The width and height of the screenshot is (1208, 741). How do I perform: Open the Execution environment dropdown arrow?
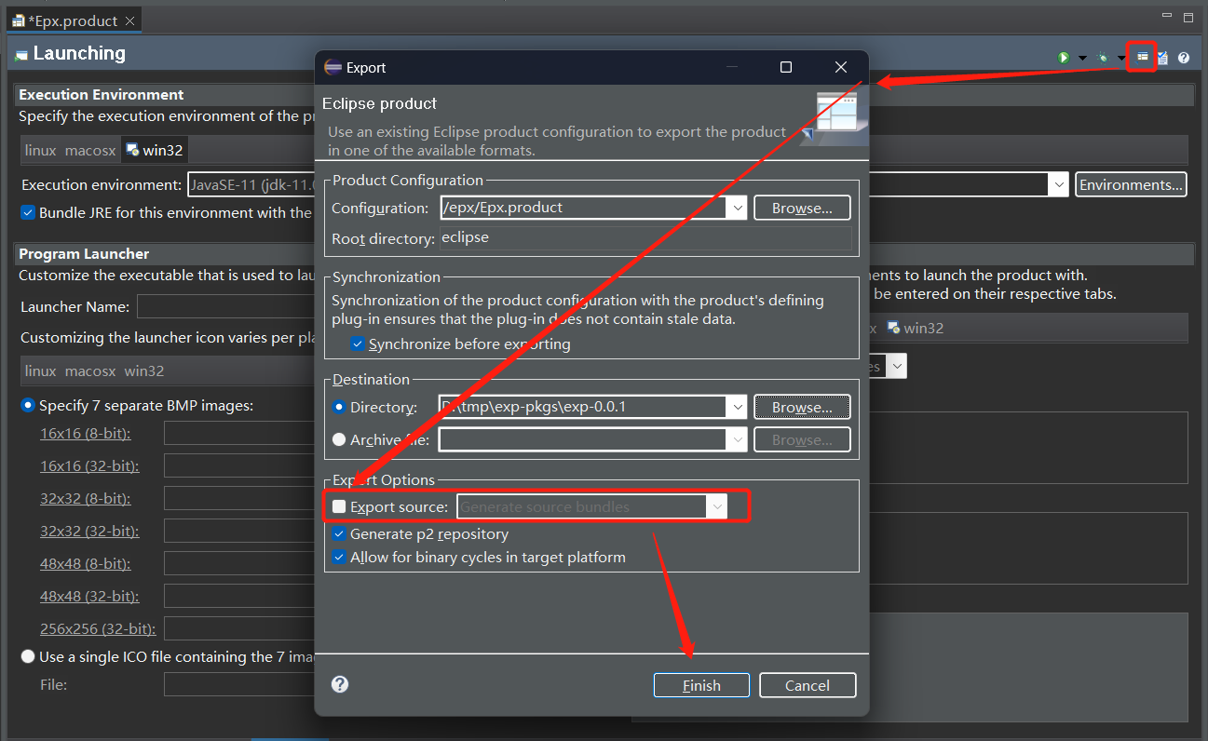click(1058, 184)
